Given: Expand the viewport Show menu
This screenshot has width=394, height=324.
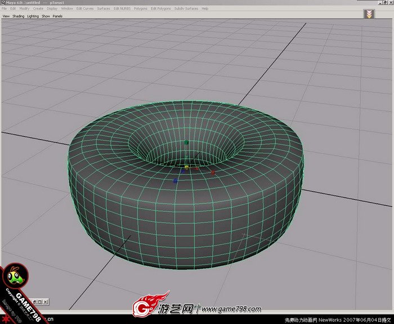Looking at the screenshot, I should coord(46,16).
